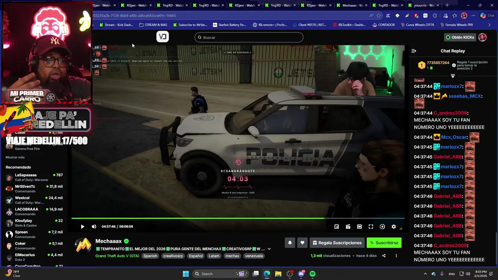Click Regala Suscripciones button

pyautogui.click(x=337, y=243)
